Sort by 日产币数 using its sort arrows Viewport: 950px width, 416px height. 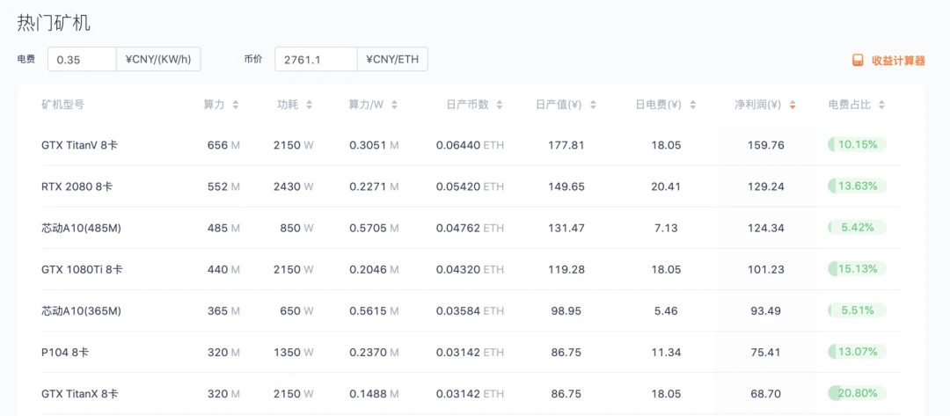[x=500, y=105]
